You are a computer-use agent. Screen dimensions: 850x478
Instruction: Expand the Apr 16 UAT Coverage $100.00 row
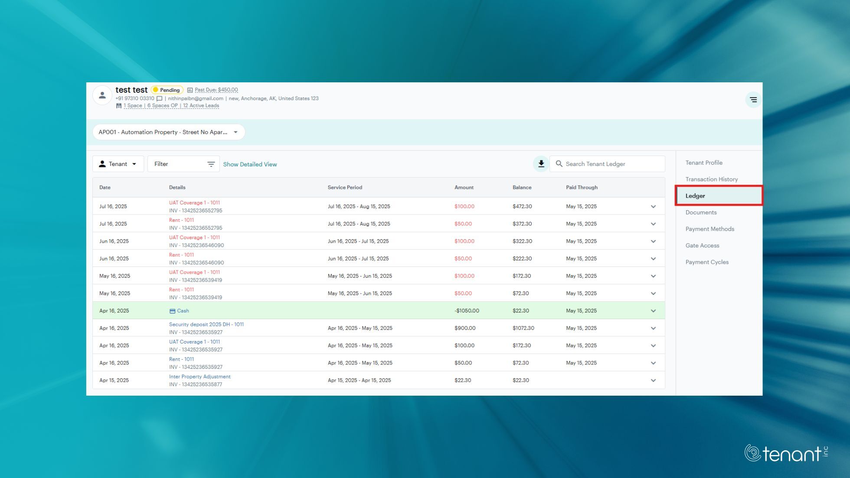pos(653,345)
